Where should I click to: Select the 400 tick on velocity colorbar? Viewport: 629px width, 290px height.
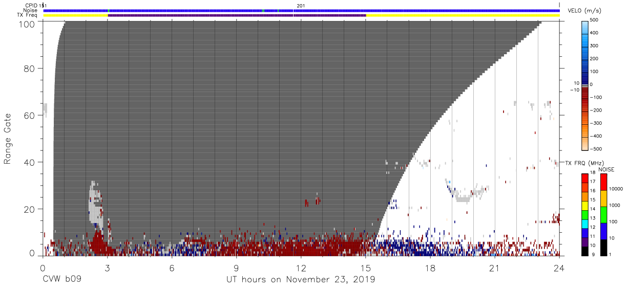pyautogui.click(x=594, y=33)
